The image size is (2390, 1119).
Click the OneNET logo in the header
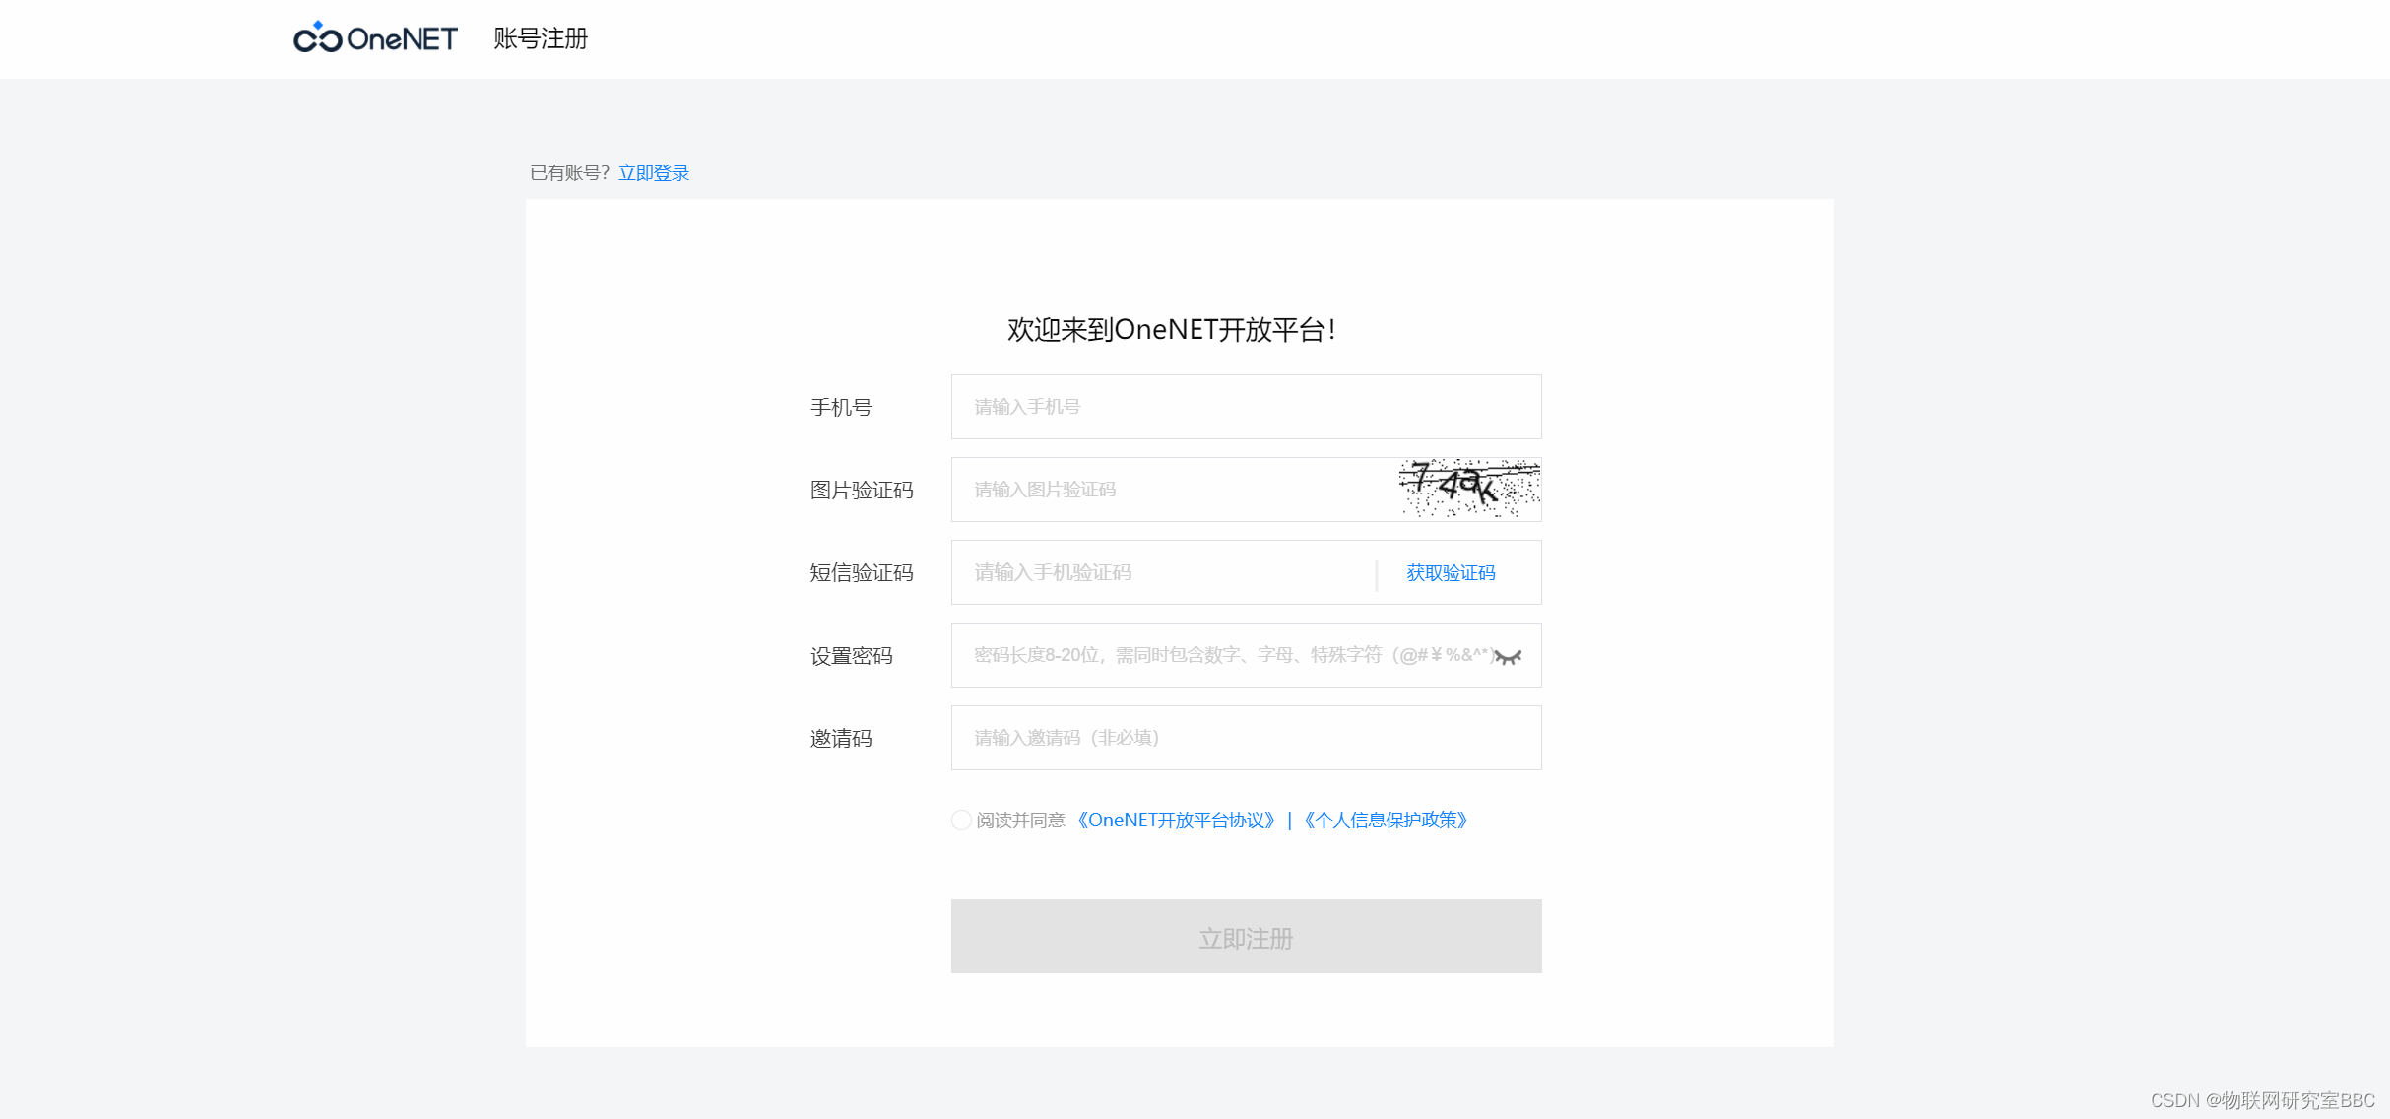(376, 37)
